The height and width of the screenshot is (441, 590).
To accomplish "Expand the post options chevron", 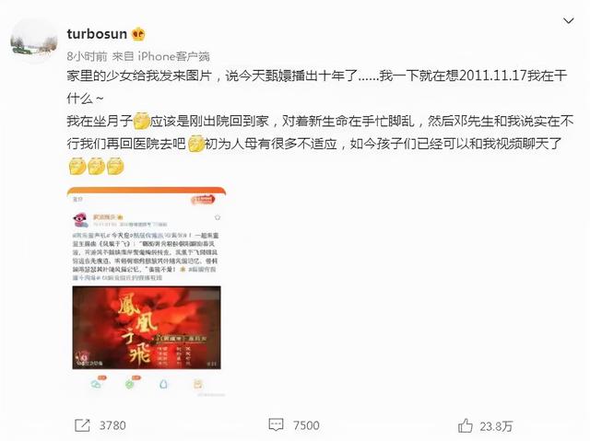I will (x=568, y=21).
